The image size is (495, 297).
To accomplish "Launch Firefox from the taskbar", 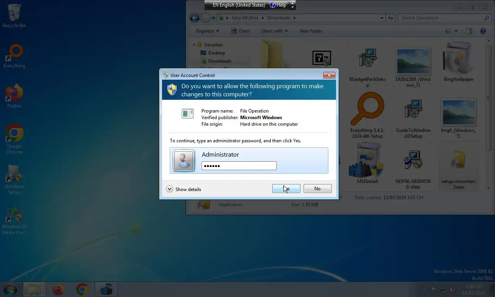I will pos(58,289).
